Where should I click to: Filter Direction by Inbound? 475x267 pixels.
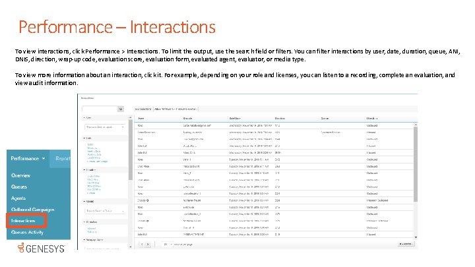[92, 229]
